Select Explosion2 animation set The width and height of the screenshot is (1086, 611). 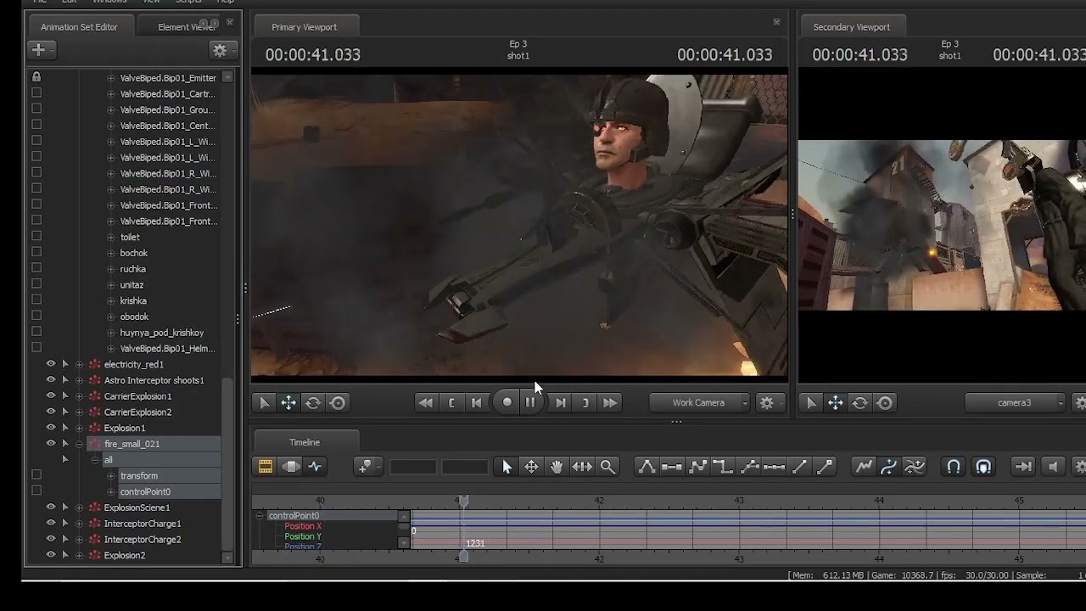tap(125, 555)
